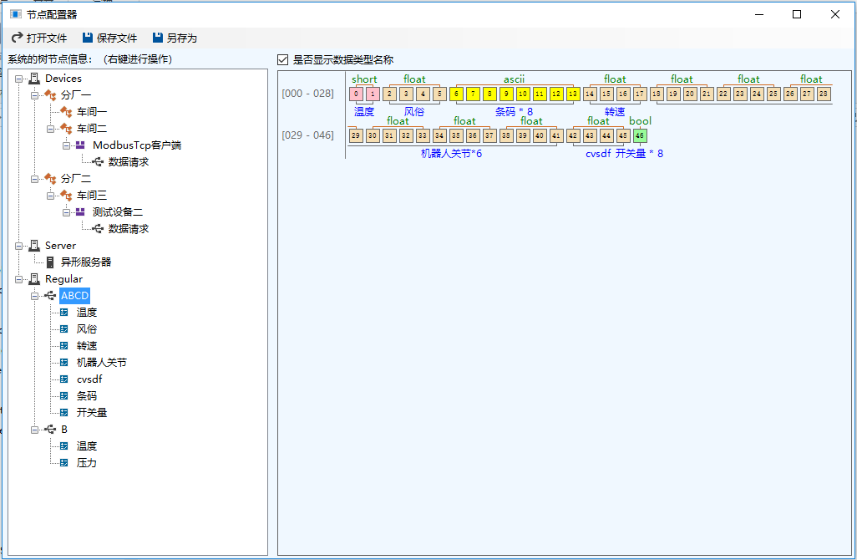Viewport: 857px width, 560px height.
Task: Click the 条码 * 8 label
Action: 514,111
